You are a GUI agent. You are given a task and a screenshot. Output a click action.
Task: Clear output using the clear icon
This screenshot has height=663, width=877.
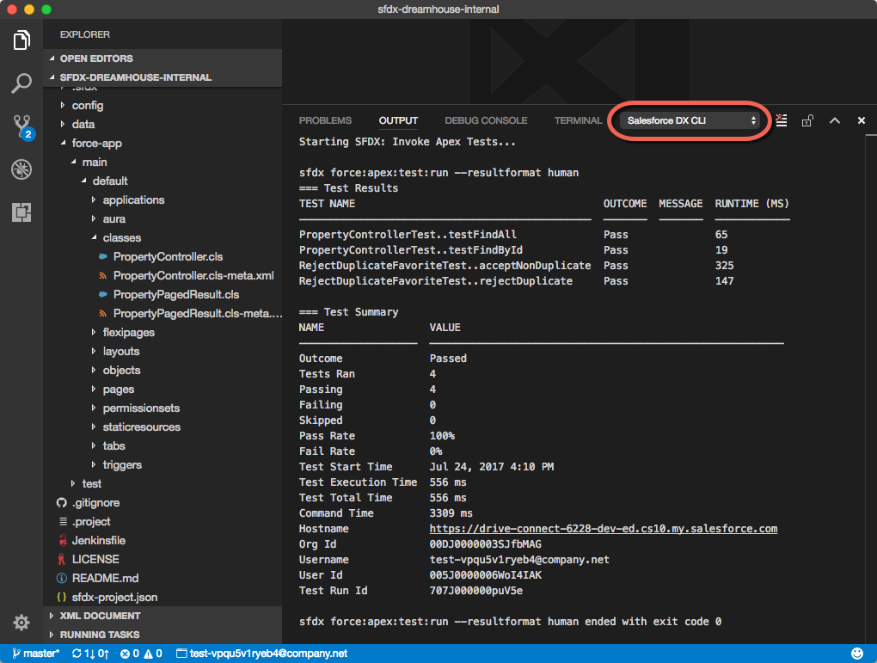(x=781, y=120)
